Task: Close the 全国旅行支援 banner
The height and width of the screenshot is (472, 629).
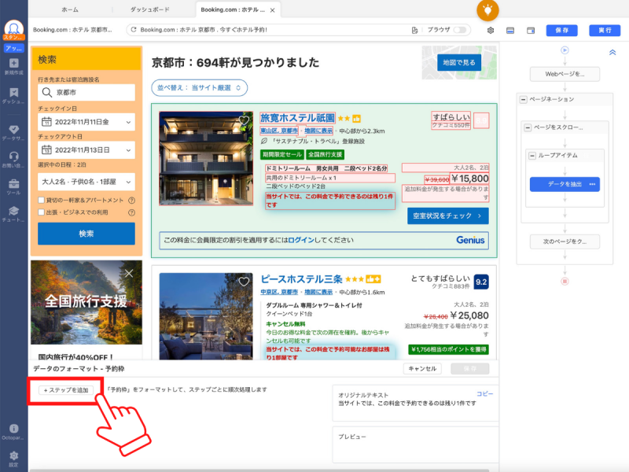Action: [129, 273]
